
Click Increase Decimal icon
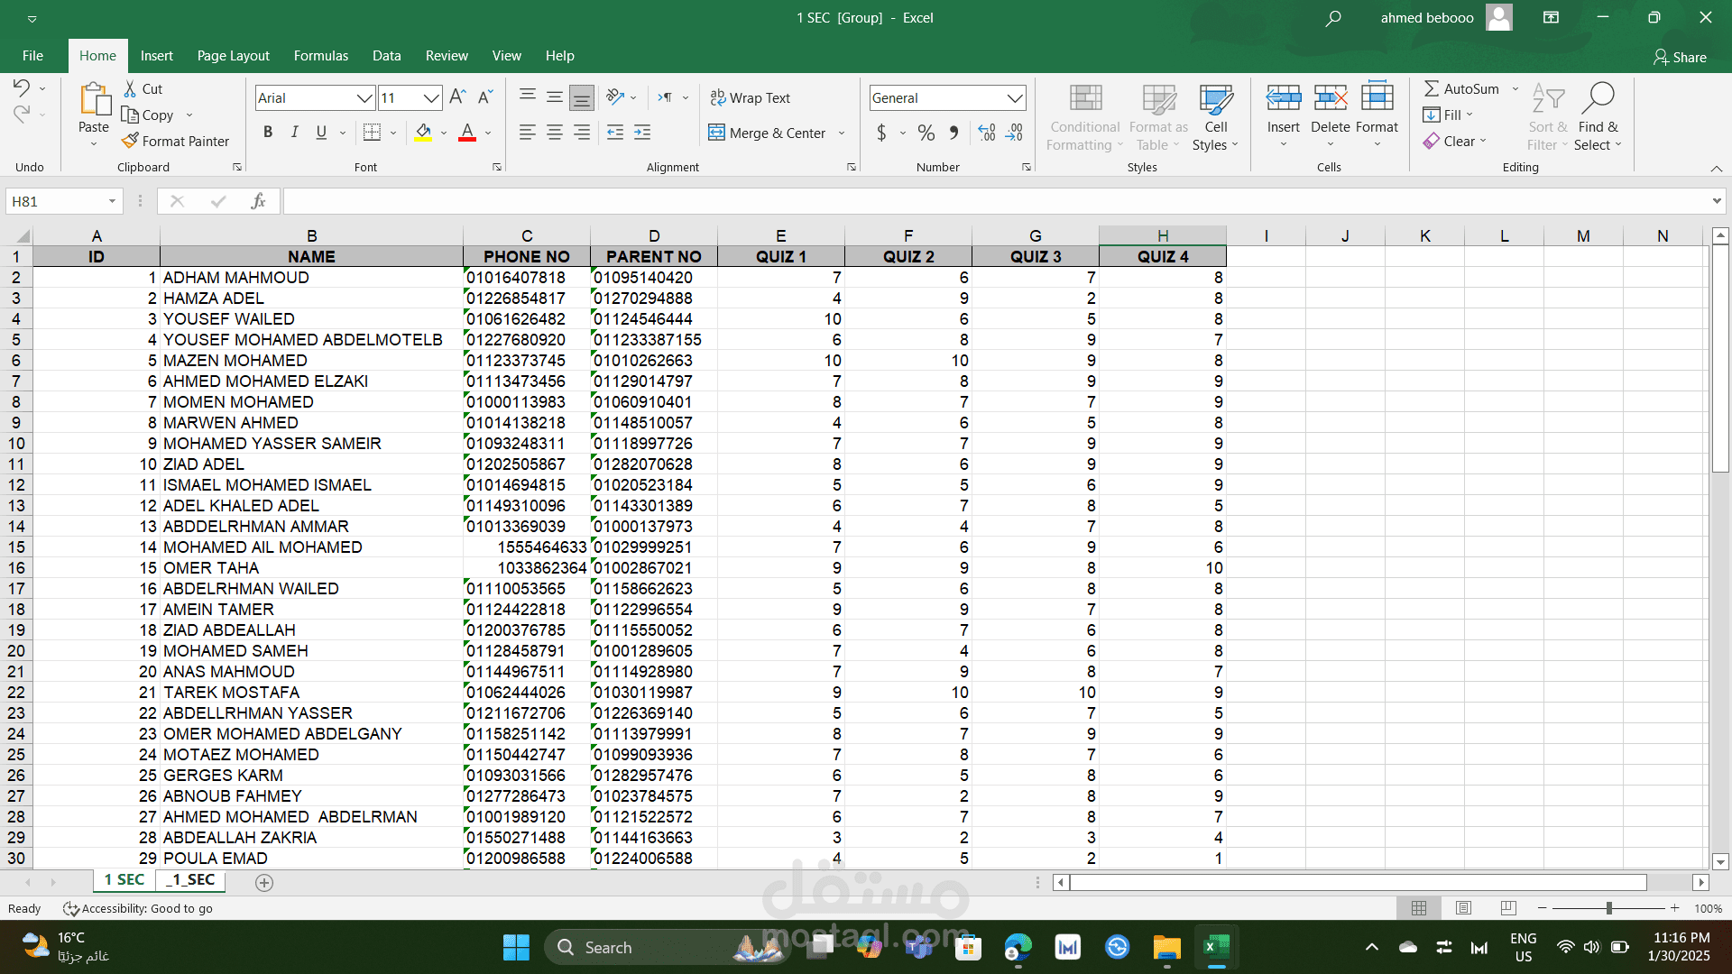coord(987,133)
